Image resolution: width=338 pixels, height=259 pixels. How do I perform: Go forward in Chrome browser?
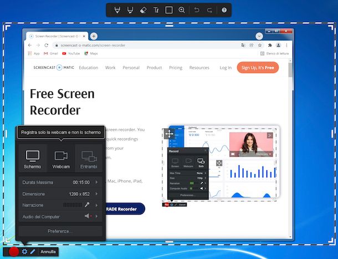[38, 45]
